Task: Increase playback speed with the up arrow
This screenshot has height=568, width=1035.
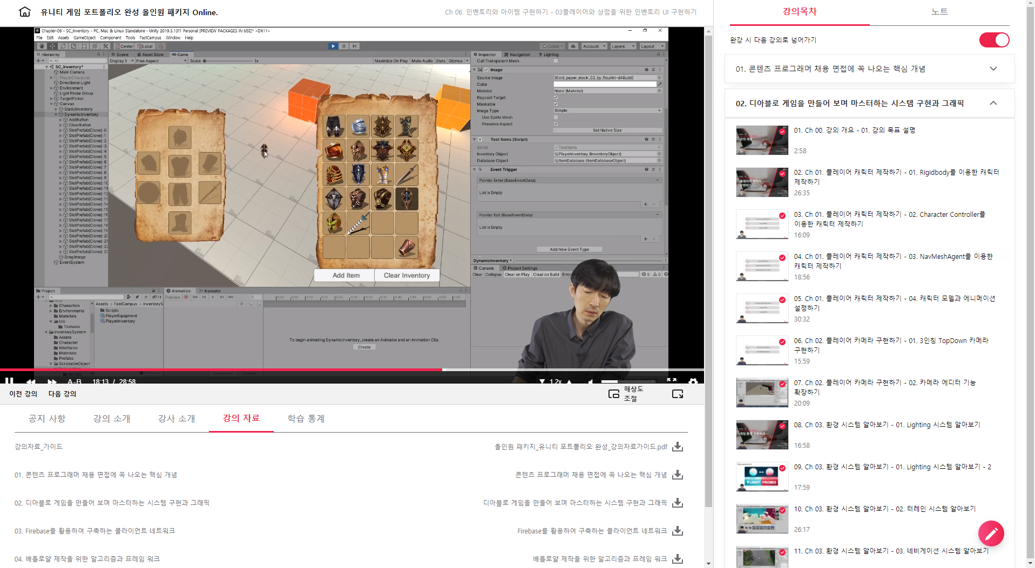Action: 569,381
